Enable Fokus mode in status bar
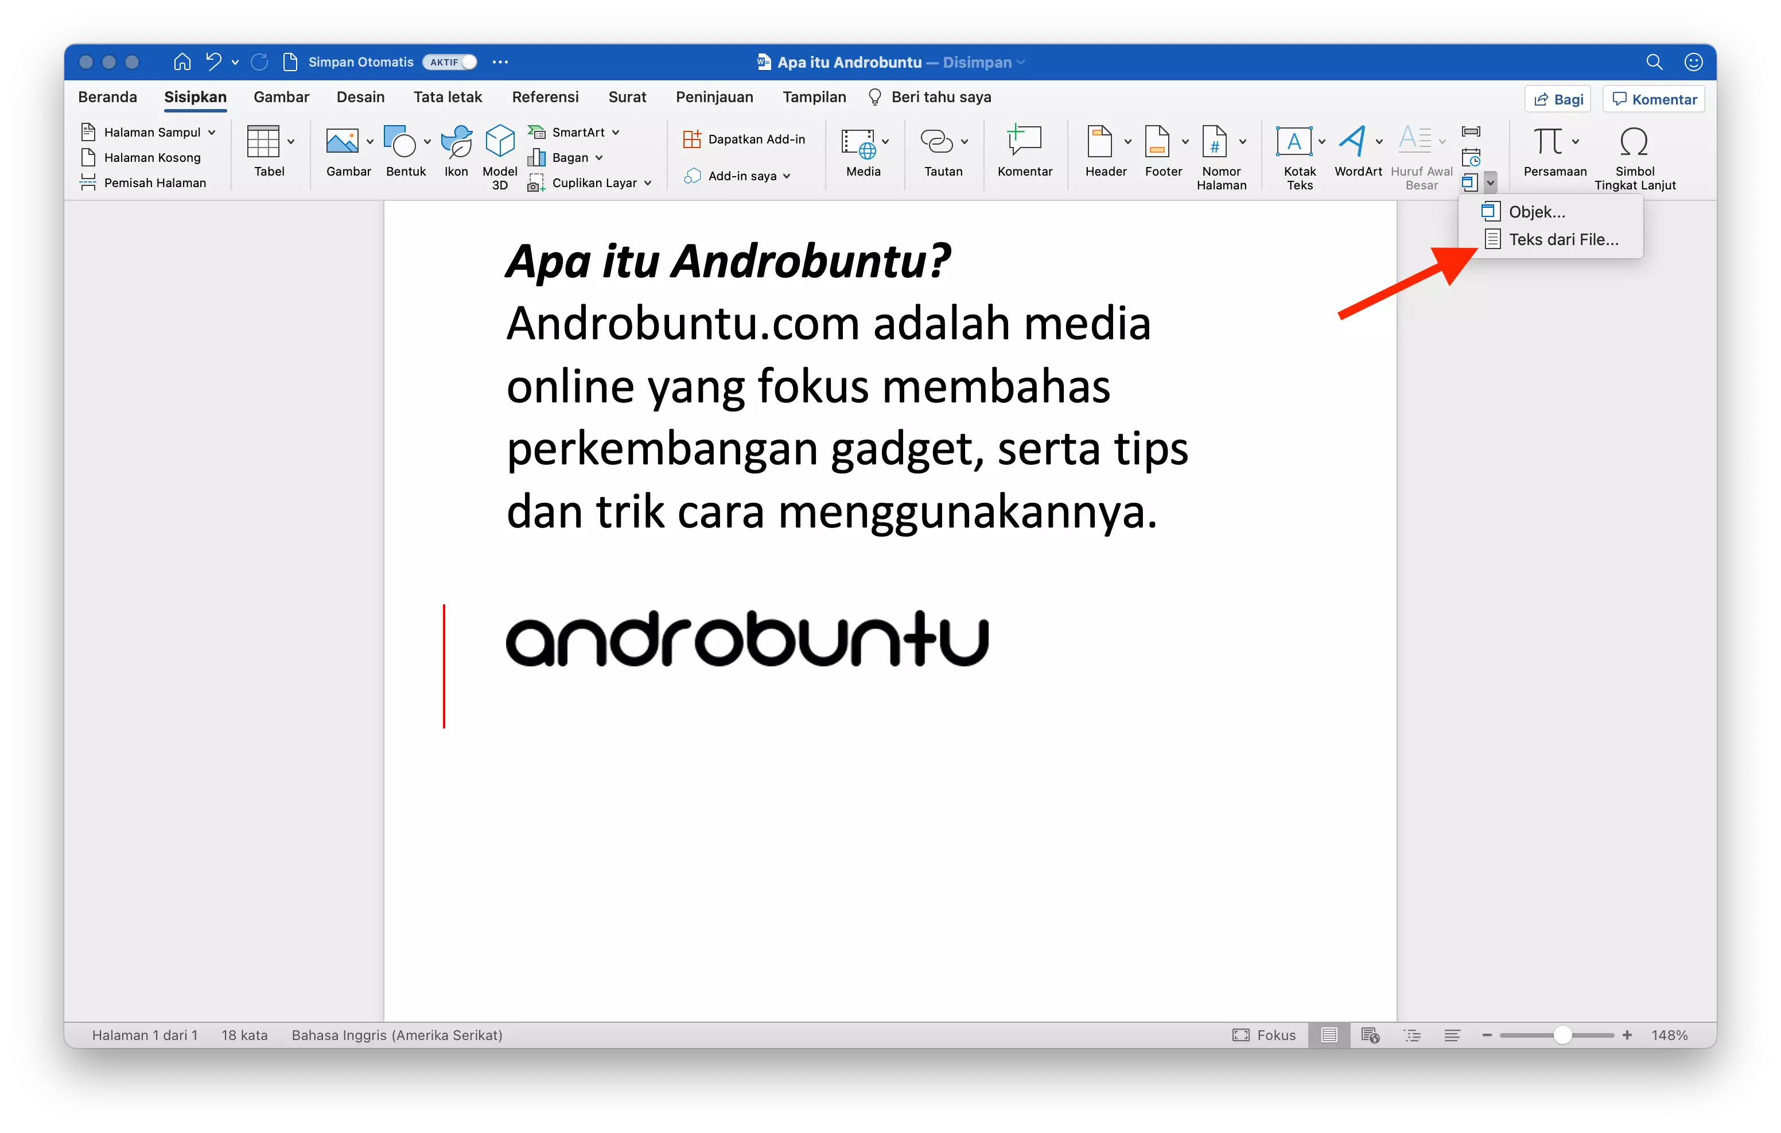 (1266, 1035)
